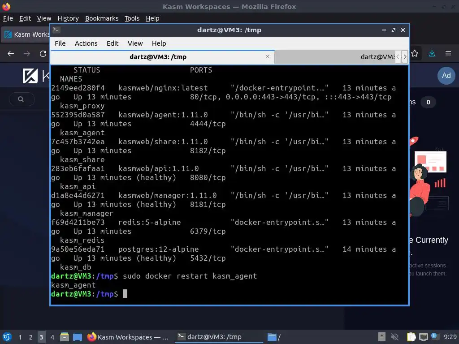Click the image name kasmweb/nginx:latest
459x344 pixels.
pyautogui.click(x=163, y=88)
